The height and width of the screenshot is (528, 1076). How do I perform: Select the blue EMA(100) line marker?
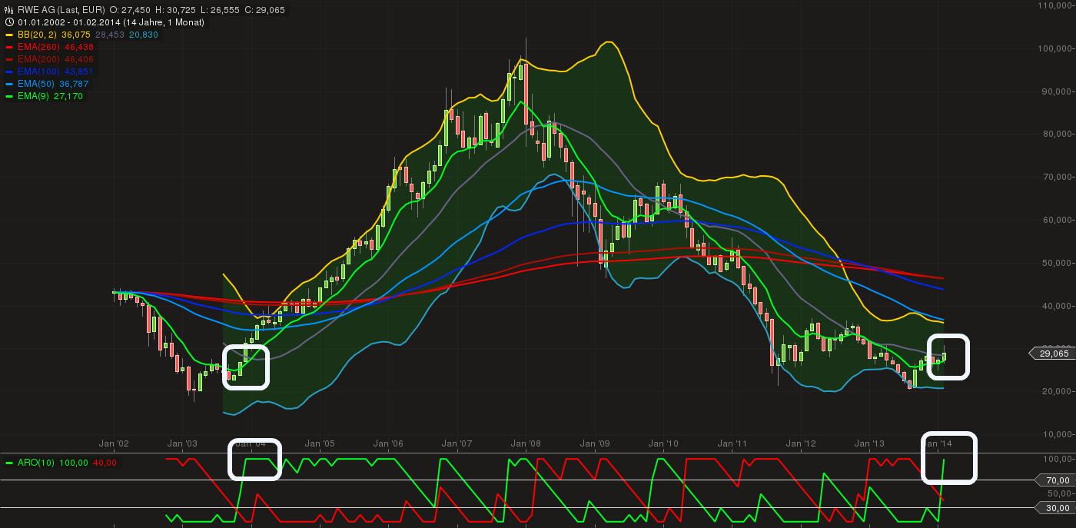coord(9,71)
